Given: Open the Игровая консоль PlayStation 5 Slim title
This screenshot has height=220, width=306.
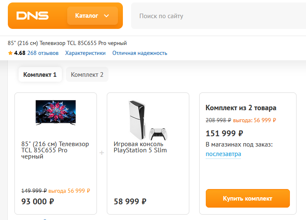Looking at the screenshot, I should [140, 147].
